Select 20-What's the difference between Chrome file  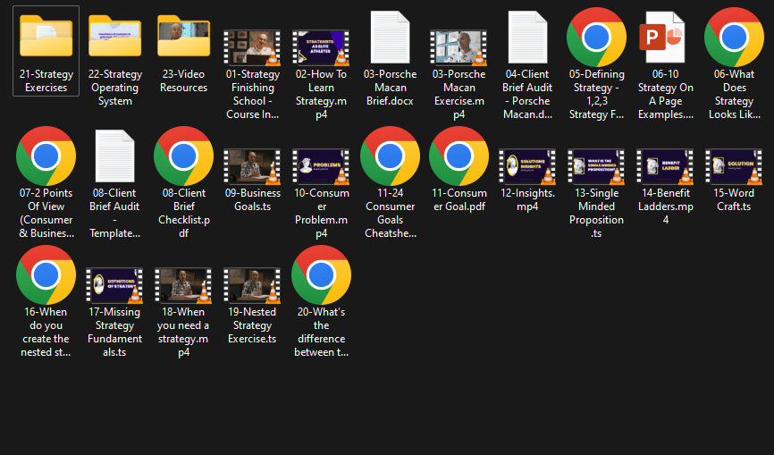321,274
